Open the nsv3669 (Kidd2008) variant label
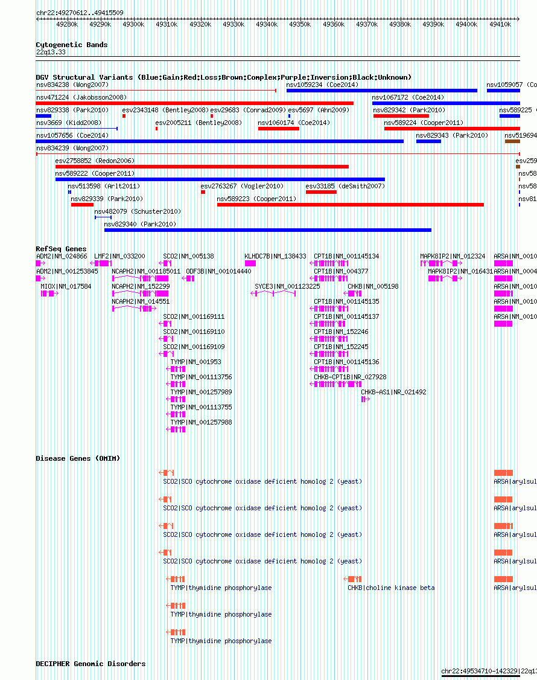 click(x=69, y=123)
